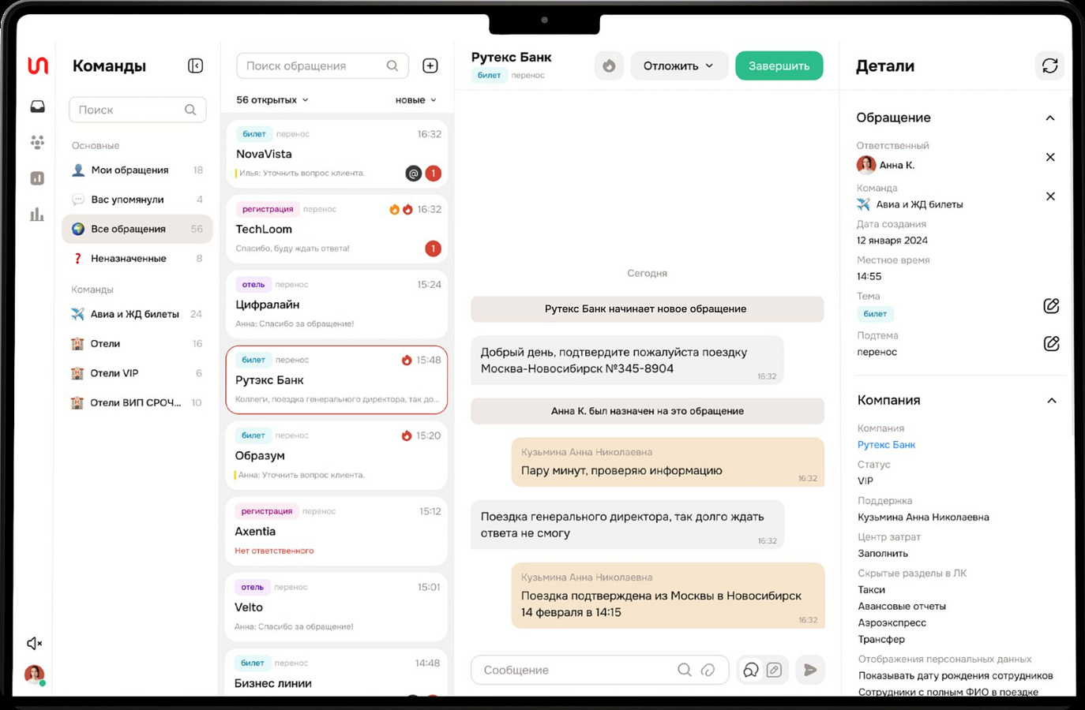Open the Отели VIP team
This screenshot has width=1085, height=710.
(137, 373)
